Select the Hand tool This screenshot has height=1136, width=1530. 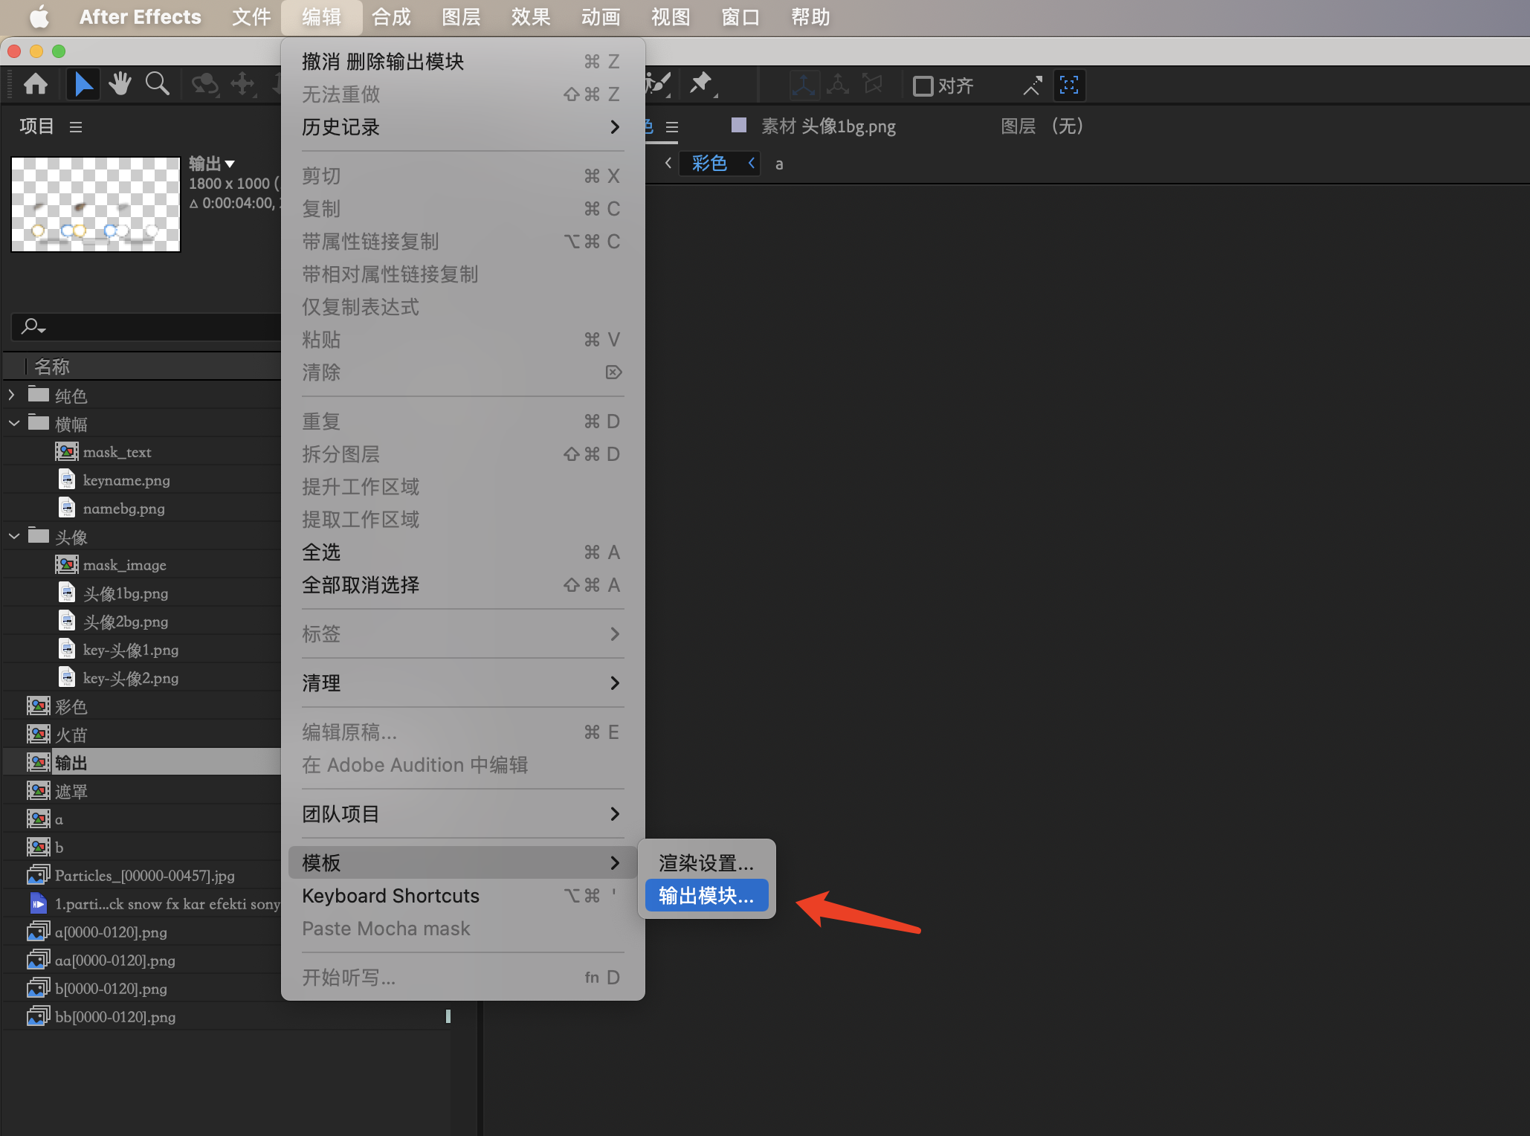click(120, 85)
